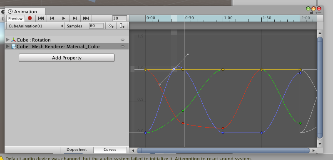Select the Curves tab
The width and height of the screenshot is (333, 160).
110,150
